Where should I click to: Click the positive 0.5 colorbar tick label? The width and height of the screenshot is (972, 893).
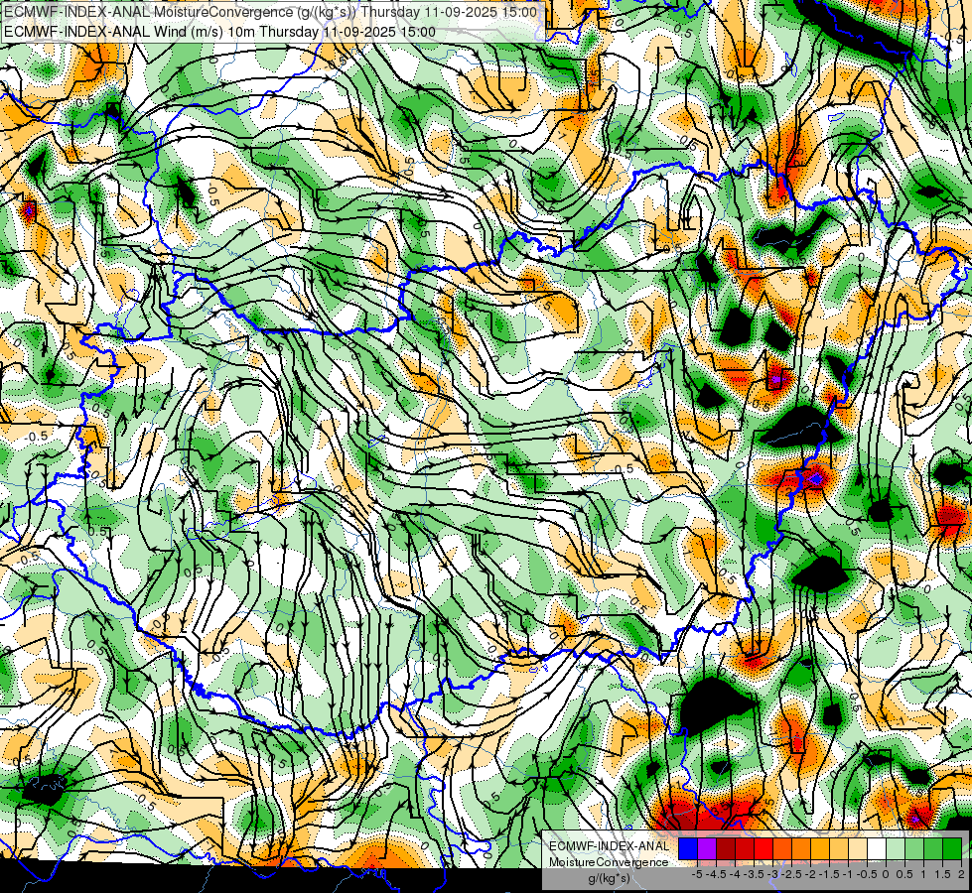904,874
